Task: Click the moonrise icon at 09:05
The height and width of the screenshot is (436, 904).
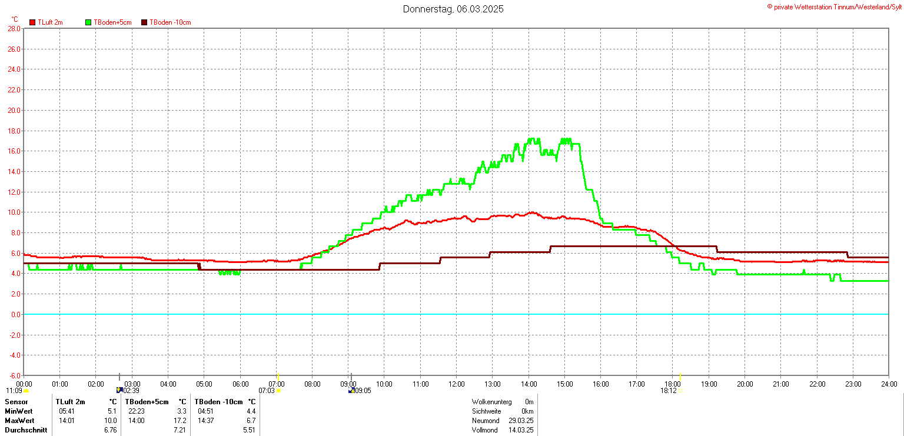Action: (x=351, y=390)
